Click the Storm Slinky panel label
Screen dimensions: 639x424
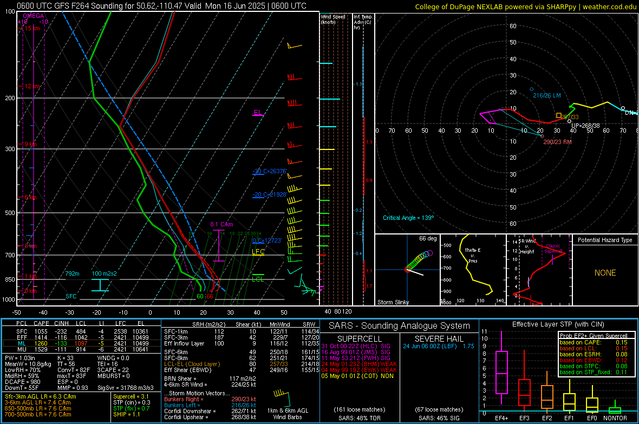click(x=393, y=302)
